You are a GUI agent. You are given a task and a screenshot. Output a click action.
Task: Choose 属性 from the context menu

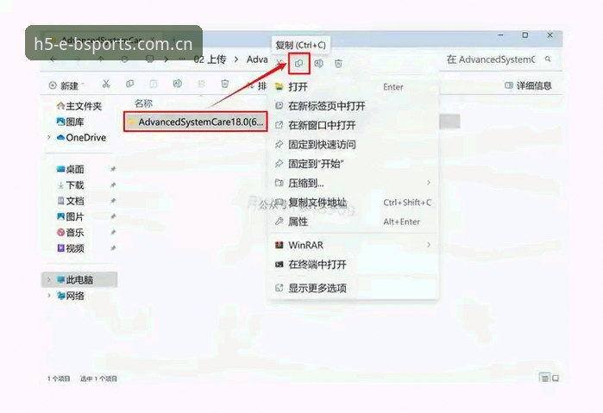pyautogui.click(x=355, y=222)
